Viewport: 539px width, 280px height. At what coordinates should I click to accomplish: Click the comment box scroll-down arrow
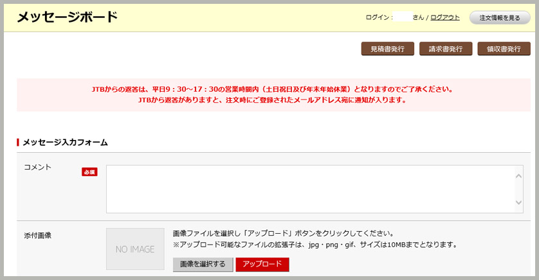[x=519, y=203]
